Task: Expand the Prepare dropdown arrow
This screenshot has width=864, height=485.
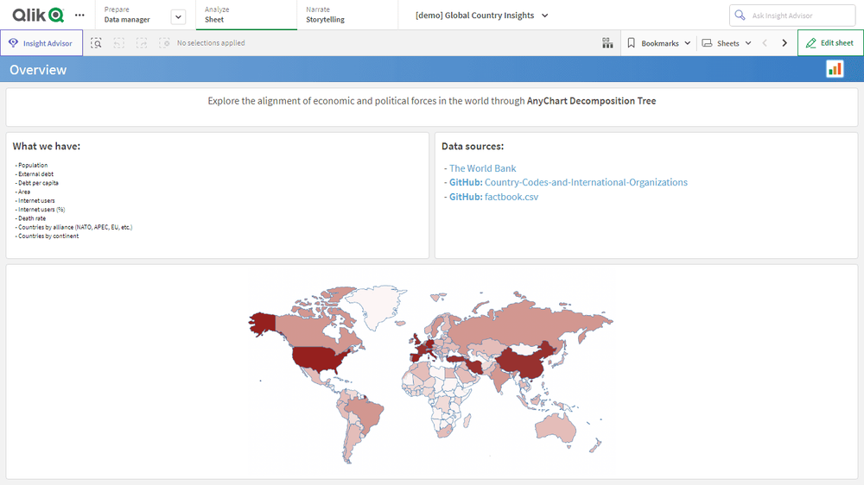Action: pyautogui.click(x=178, y=16)
